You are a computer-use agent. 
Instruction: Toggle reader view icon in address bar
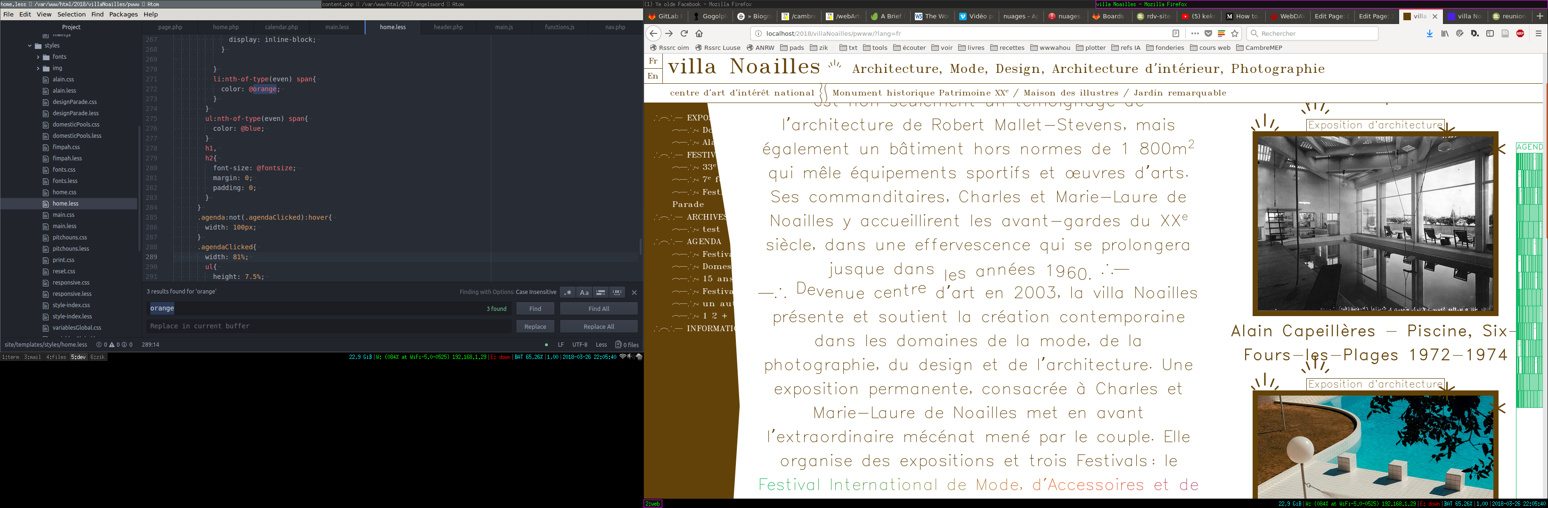point(1175,33)
